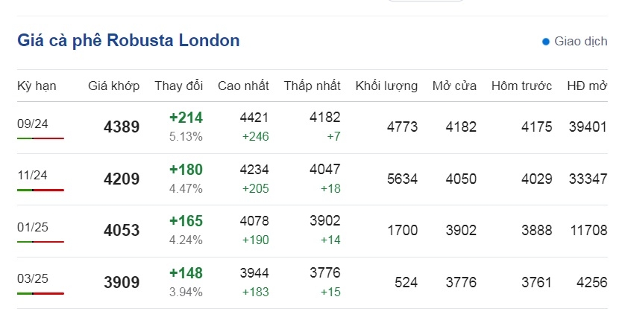Screen dimensions: 625x323
Task: Click the Mở cửa column header
Action: point(454,86)
